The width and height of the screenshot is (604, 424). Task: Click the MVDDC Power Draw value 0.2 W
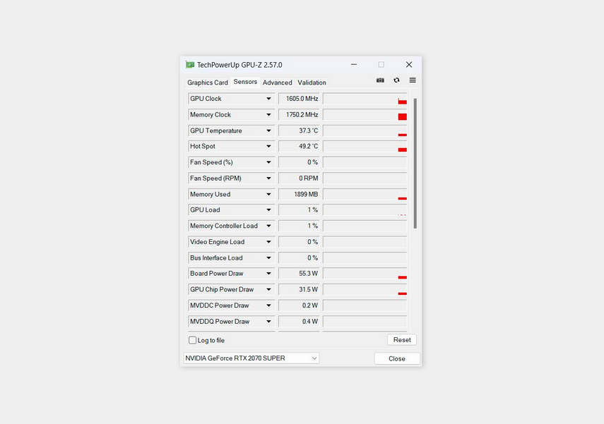point(299,305)
